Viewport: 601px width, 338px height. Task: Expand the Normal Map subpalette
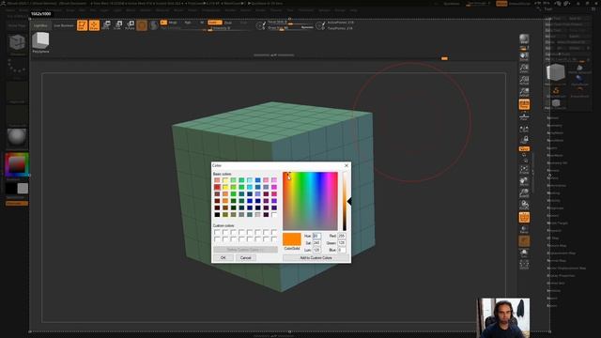coord(557,261)
